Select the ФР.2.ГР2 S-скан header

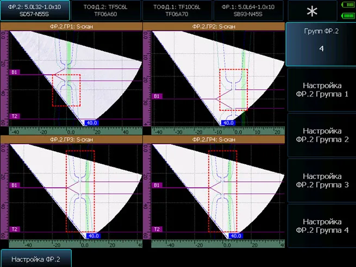[x=214, y=27]
